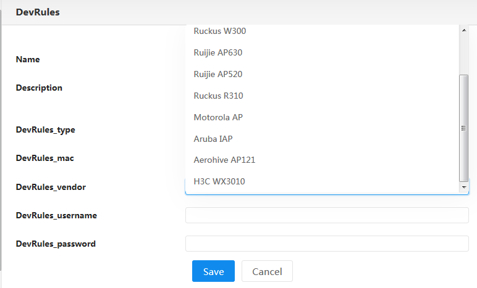Image resolution: width=477 pixels, height=288 pixels.
Task: Pick Ruijie AP520 in dropdown list
Action: (x=322, y=74)
